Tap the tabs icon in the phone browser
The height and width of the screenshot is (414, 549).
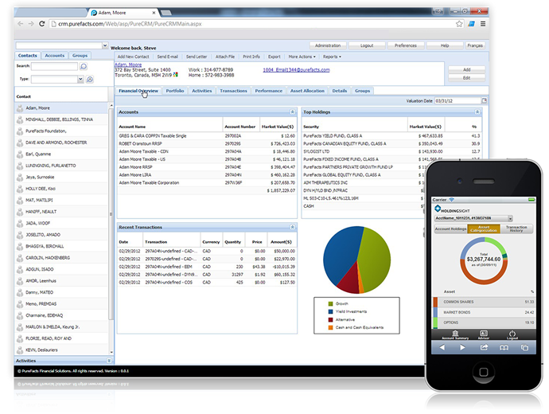(524, 347)
